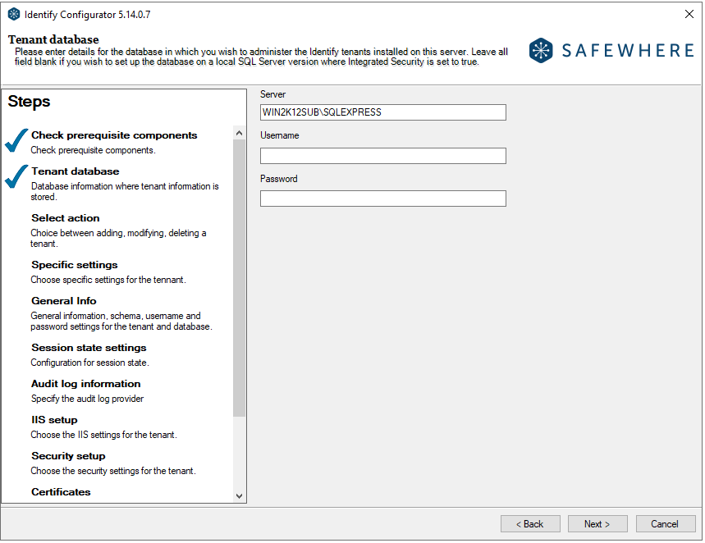The width and height of the screenshot is (705, 543).
Task: Click the Safewhere snowflake logo icon
Action: pyautogui.click(x=540, y=50)
